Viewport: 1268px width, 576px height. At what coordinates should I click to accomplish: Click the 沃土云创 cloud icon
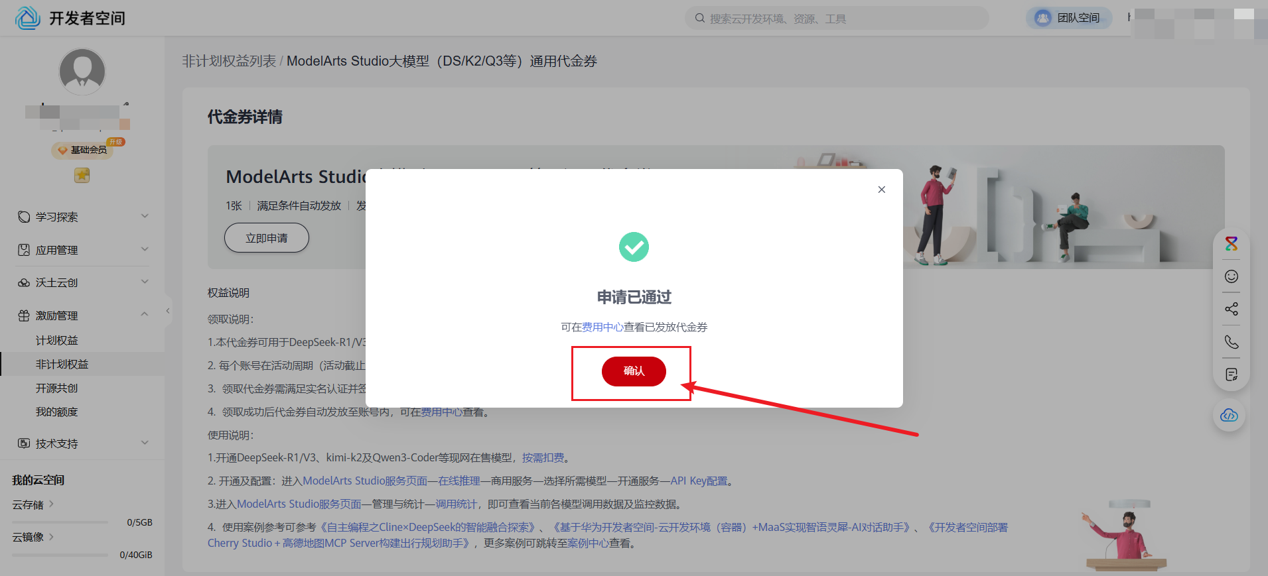24,282
